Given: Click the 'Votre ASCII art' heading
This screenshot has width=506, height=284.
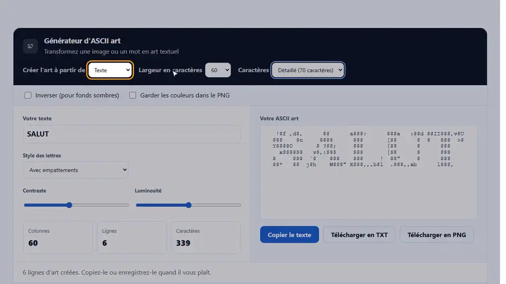Looking at the screenshot, I should pyautogui.click(x=279, y=118).
